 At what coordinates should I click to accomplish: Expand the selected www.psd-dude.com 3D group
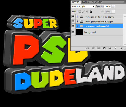pos(77,26)
